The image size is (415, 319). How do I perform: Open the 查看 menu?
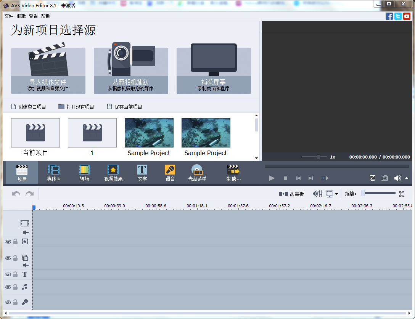[33, 16]
